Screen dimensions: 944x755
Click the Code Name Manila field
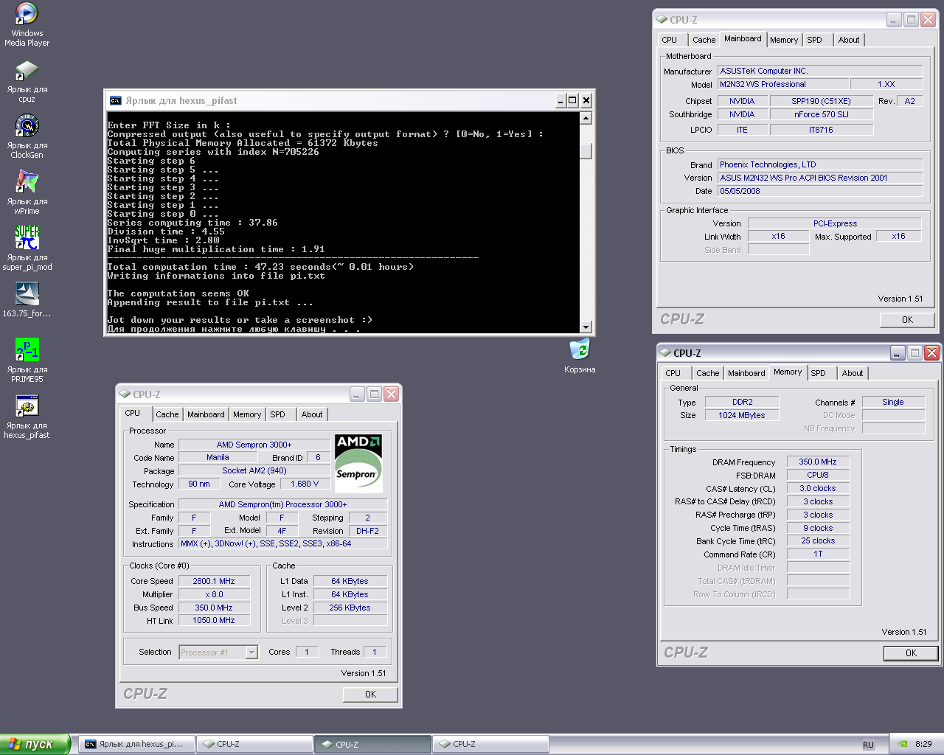(x=218, y=457)
